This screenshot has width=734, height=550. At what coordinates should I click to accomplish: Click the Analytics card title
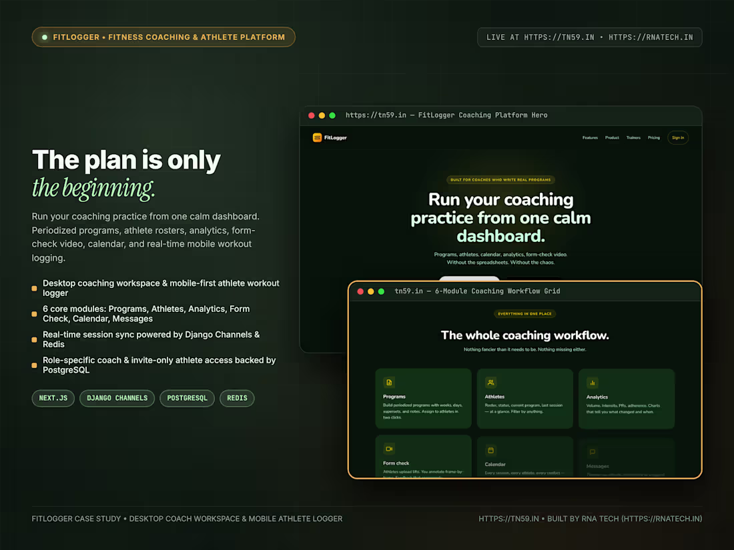click(x=597, y=397)
